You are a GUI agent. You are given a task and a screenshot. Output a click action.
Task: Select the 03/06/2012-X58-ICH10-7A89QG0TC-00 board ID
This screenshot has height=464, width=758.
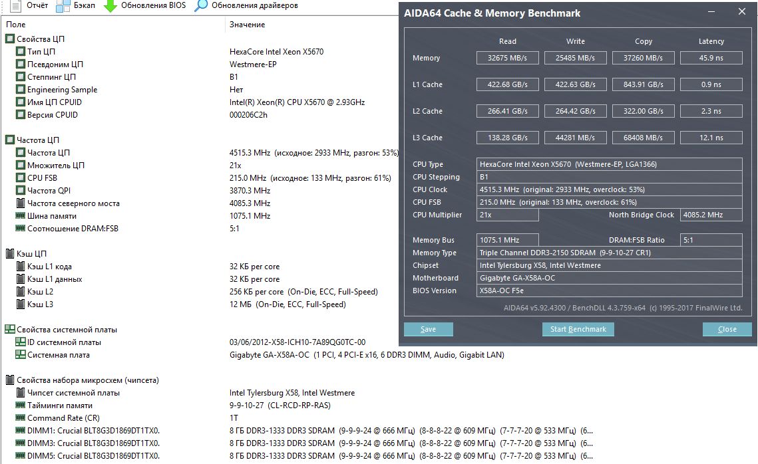pos(297,342)
